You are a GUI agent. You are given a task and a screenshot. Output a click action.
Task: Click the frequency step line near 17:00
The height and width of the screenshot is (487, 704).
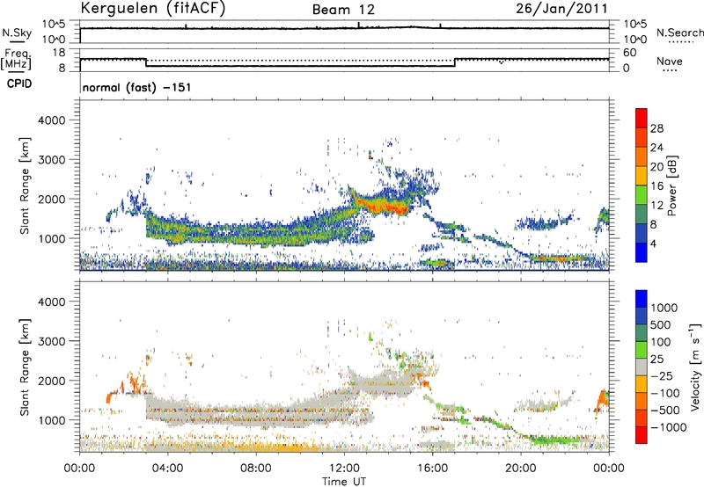[x=455, y=62]
